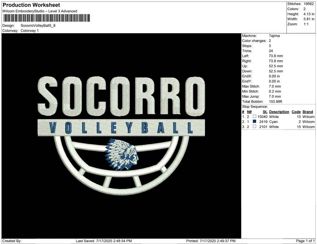This screenshot has height=244, width=317.
Task: Click the design name SocorroVolleyBall5_8
Action: 38,26
